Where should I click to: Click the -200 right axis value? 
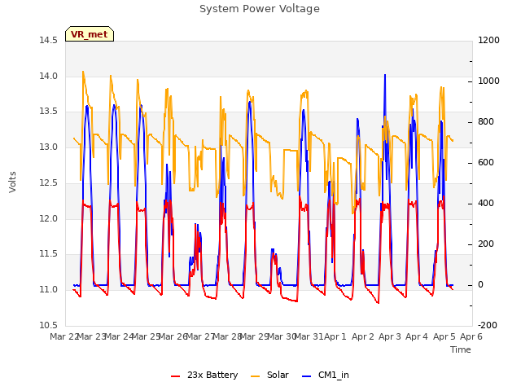tap(488, 325)
